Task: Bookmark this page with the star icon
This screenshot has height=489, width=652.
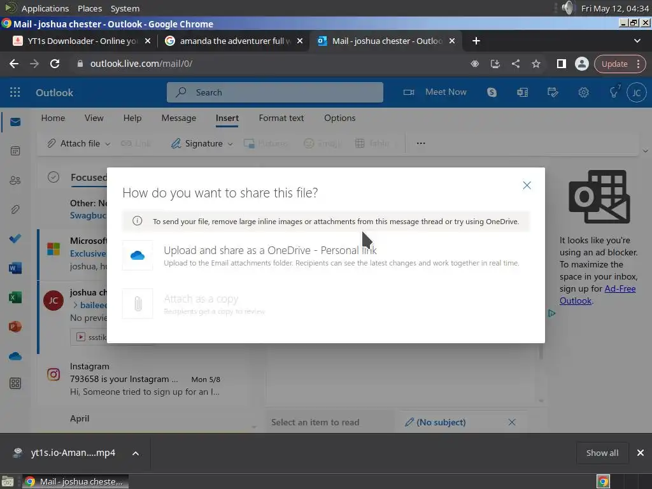Action: click(536, 64)
